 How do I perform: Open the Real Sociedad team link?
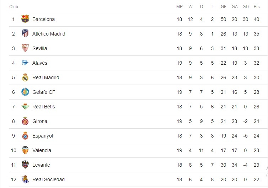(48, 179)
